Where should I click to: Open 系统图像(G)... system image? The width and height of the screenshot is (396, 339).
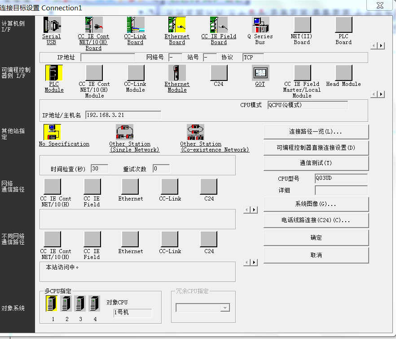pyautogui.click(x=316, y=204)
